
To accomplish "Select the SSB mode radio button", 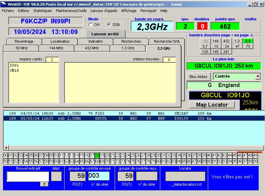I will tap(109, 25).
